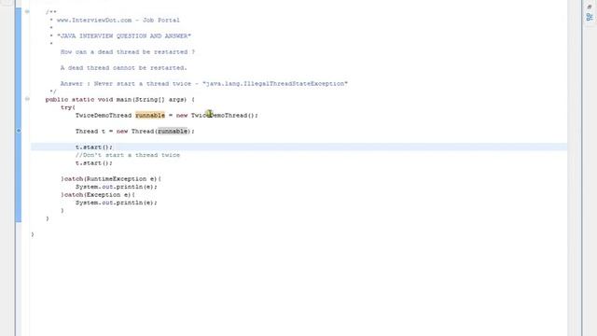Click 'java.lang.IllegalThreadStateException' in Answer comment
This screenshot has height=336, width=597.
click(x=275, y=83)
